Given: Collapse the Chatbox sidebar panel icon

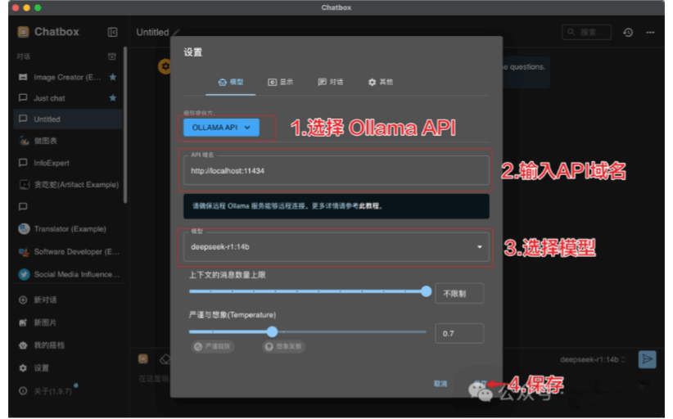Looking at the screenshot, I should (112, 32).
